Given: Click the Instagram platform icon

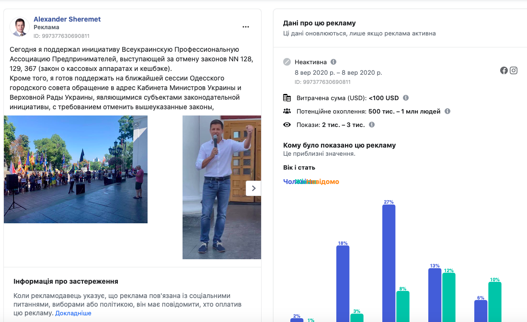Looking at the screenshot, I should (514, 70).
